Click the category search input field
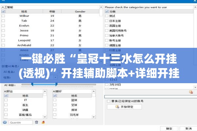This screenshot has width=197, height=131. [x=151, y=97]
